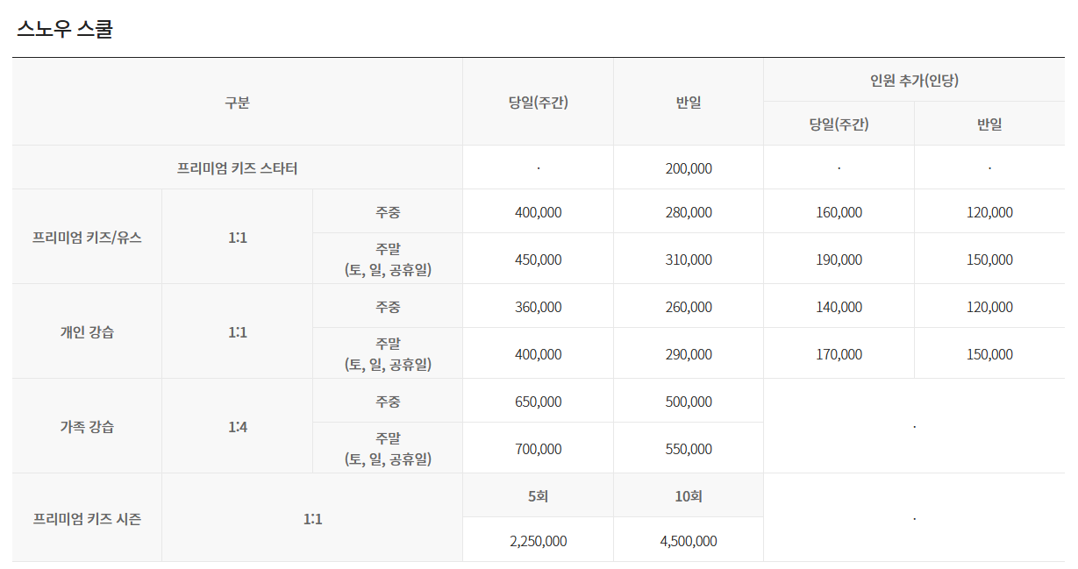Screen dimensions: 1078x569
Task: Select the 반일 main column header
Action: (688, 101)
